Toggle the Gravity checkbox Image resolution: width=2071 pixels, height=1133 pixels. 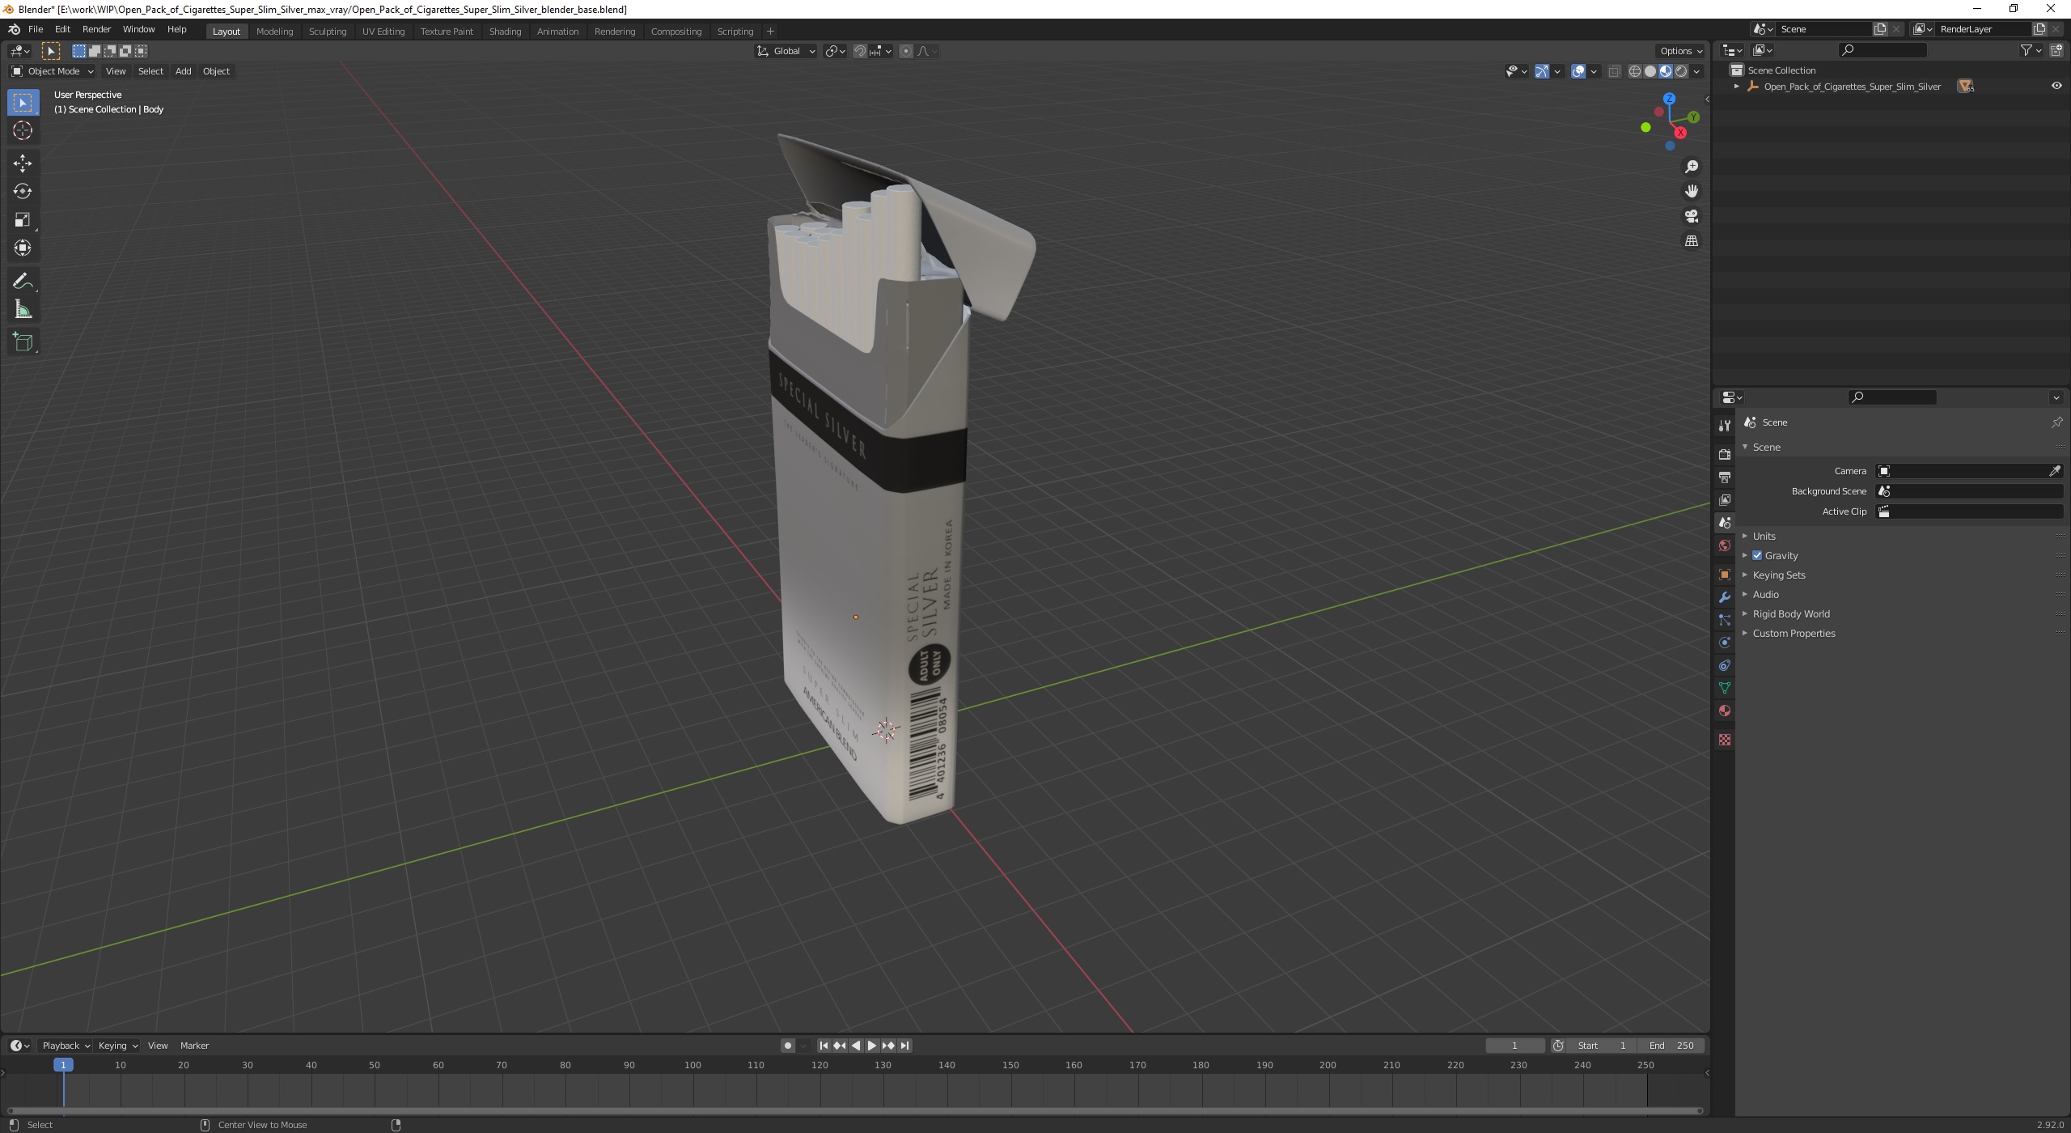click(1757, 555)
